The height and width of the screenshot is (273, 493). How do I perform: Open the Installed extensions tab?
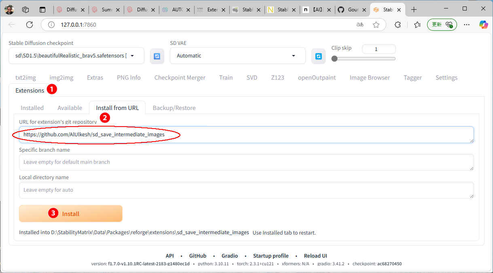32,108
